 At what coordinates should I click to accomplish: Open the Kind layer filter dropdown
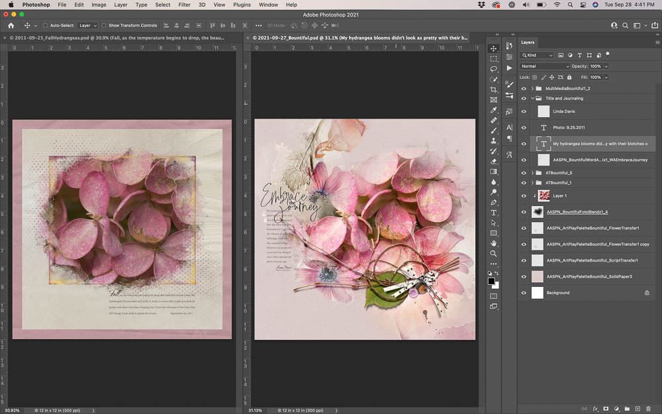pyautogui.click(x=537, y=56)
